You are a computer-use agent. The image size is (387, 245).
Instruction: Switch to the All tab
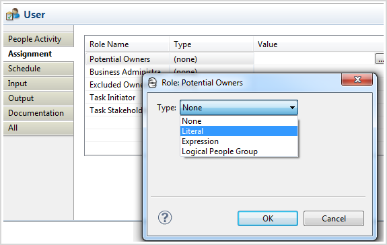(x=38, y=128)
